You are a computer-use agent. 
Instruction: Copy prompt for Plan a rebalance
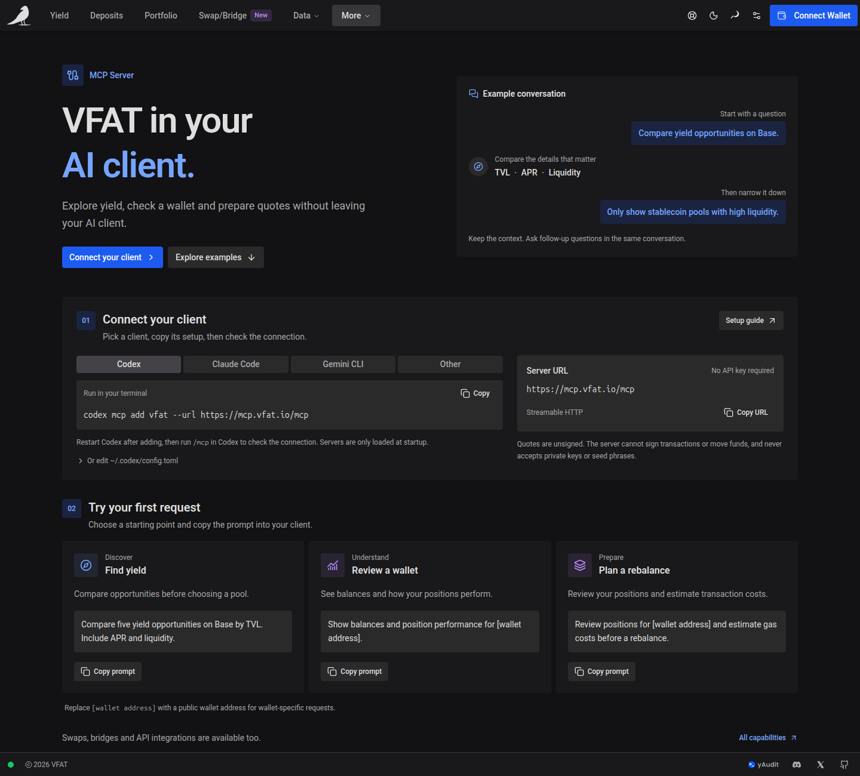[601, 672]
